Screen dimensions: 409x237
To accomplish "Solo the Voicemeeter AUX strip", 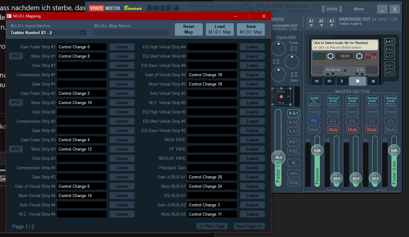I will tap(294, 173).
